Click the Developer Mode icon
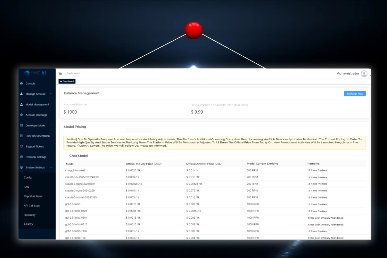The width and height of the screenshot is (387, 258). (21, 125)
